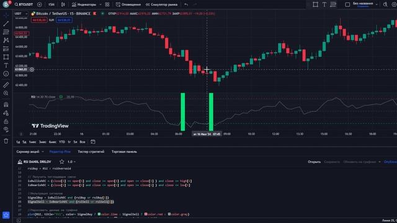Set date range to 3мес
Screen dimensions: 397x223
click(43, 142)
